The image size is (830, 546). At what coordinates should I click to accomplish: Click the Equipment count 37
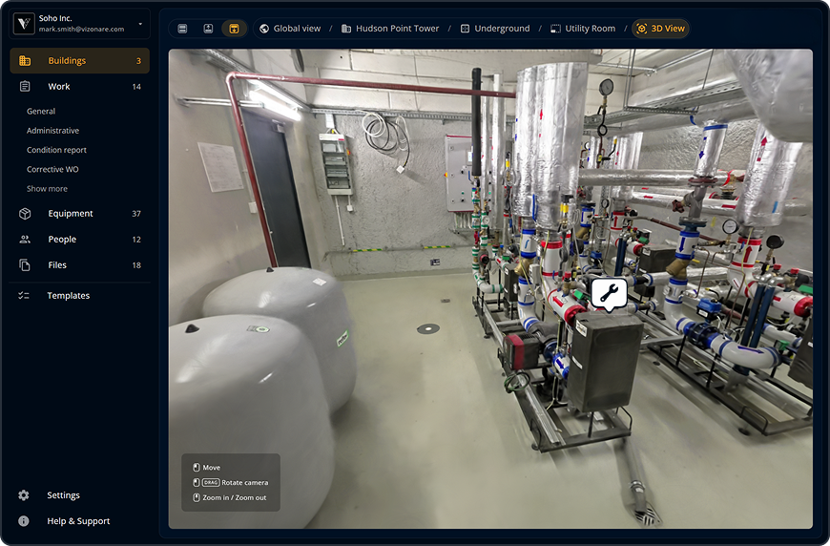136,214
